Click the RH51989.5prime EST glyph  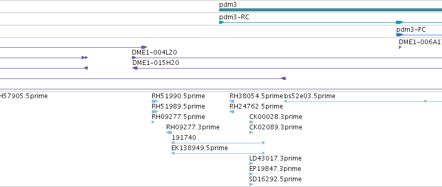155,112
